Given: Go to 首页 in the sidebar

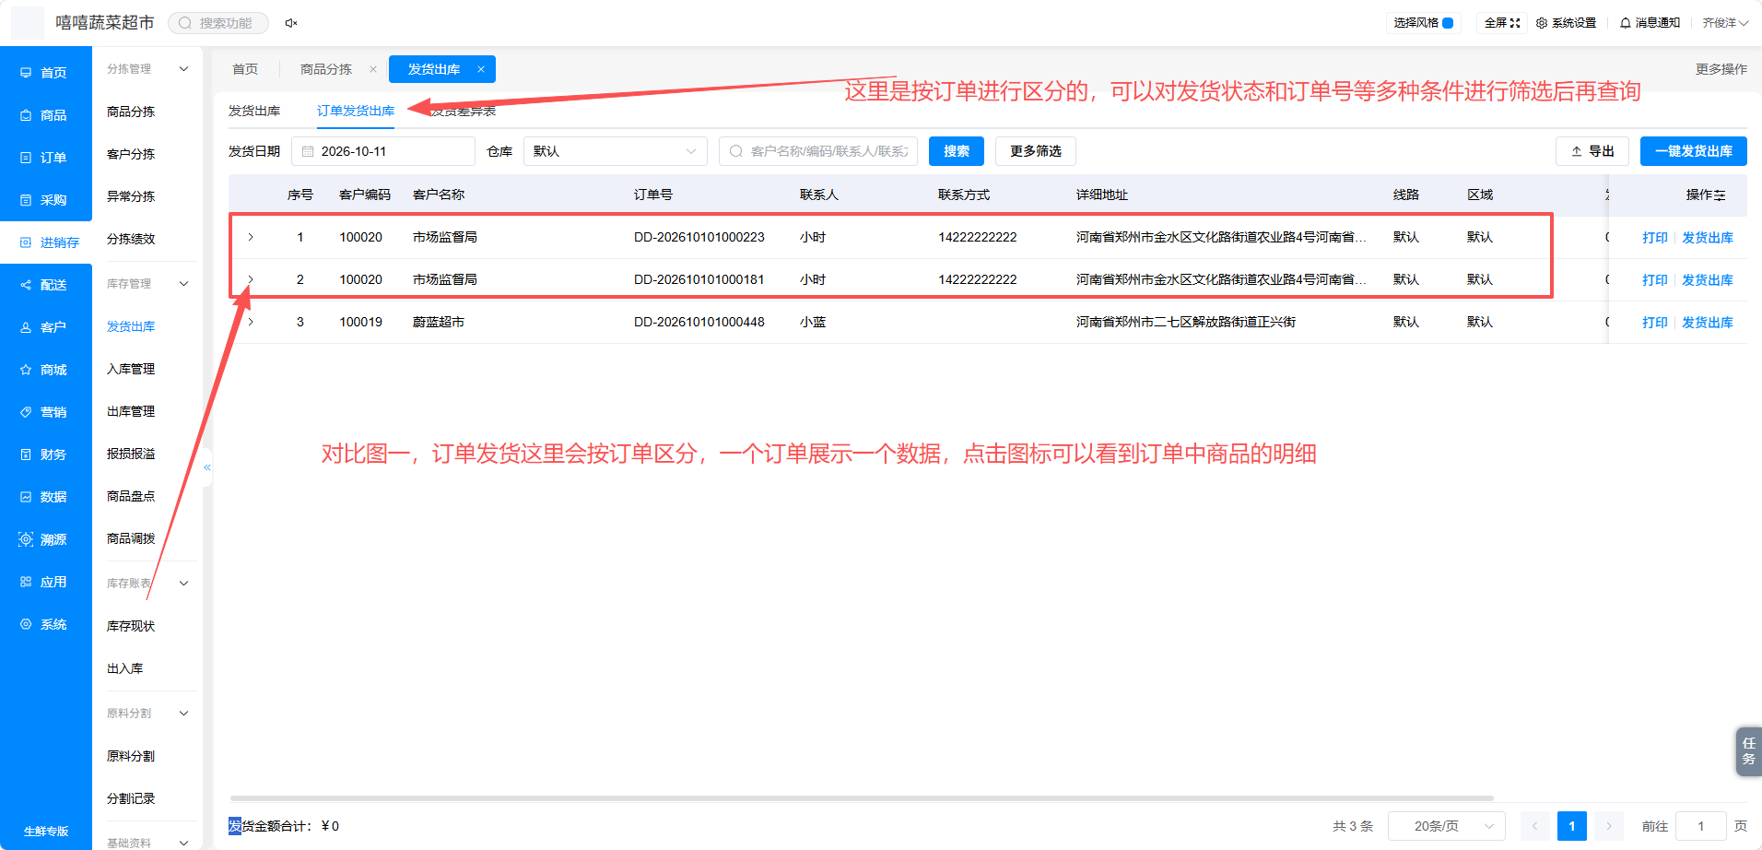Looking at the screenshot, I should (x=46, y=73).
